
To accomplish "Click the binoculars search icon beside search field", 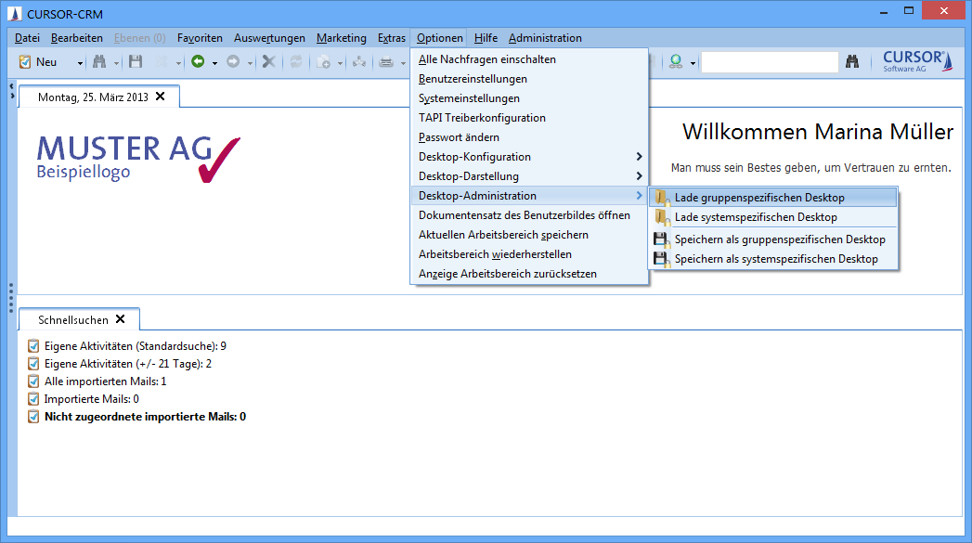I will pyautogui.click(x=852, y=62).
